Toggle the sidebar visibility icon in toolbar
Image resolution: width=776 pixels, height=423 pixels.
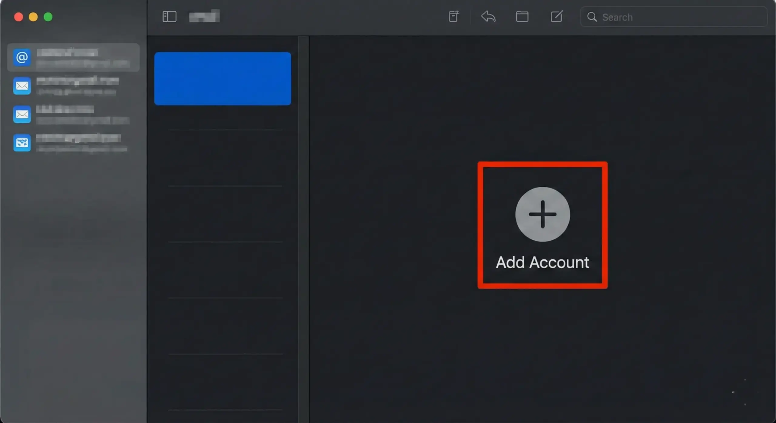pos(169,17)
